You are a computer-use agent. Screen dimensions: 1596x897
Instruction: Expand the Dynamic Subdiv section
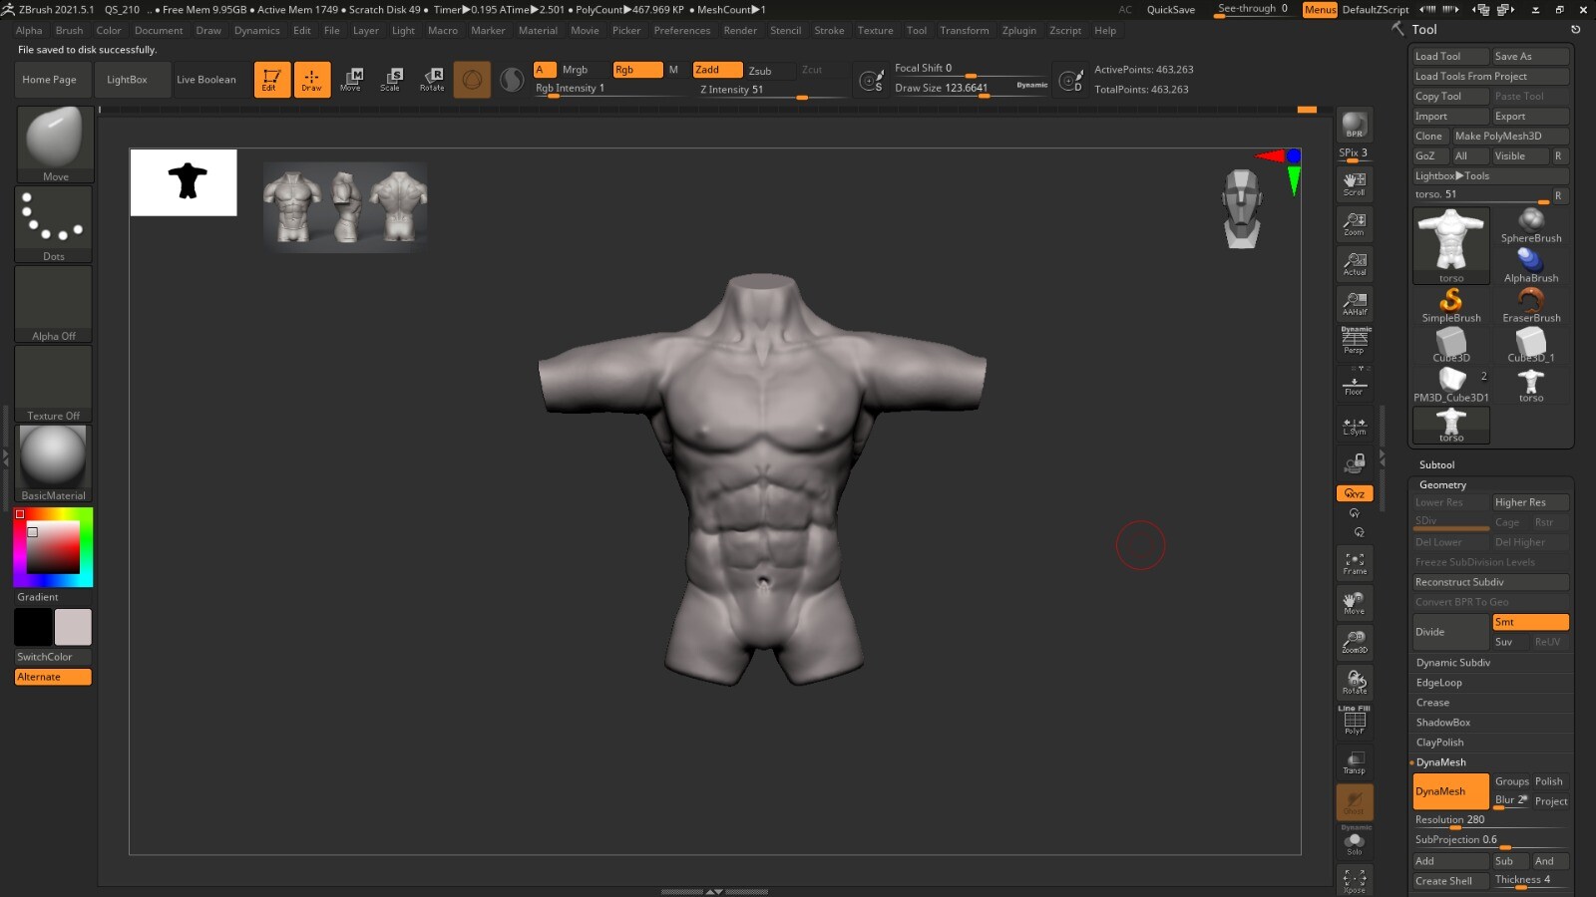(x=1452, y=662)
